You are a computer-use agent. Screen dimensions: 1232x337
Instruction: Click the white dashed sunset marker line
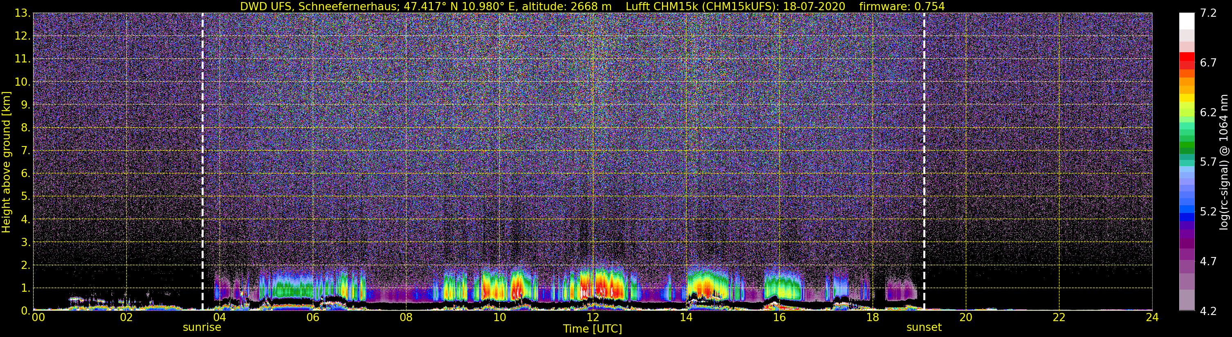click(x=924, y=162)
